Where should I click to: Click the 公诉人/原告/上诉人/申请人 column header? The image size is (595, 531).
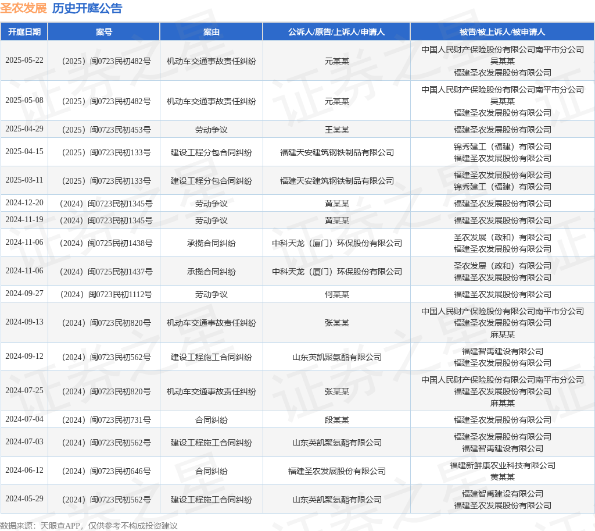336,32
